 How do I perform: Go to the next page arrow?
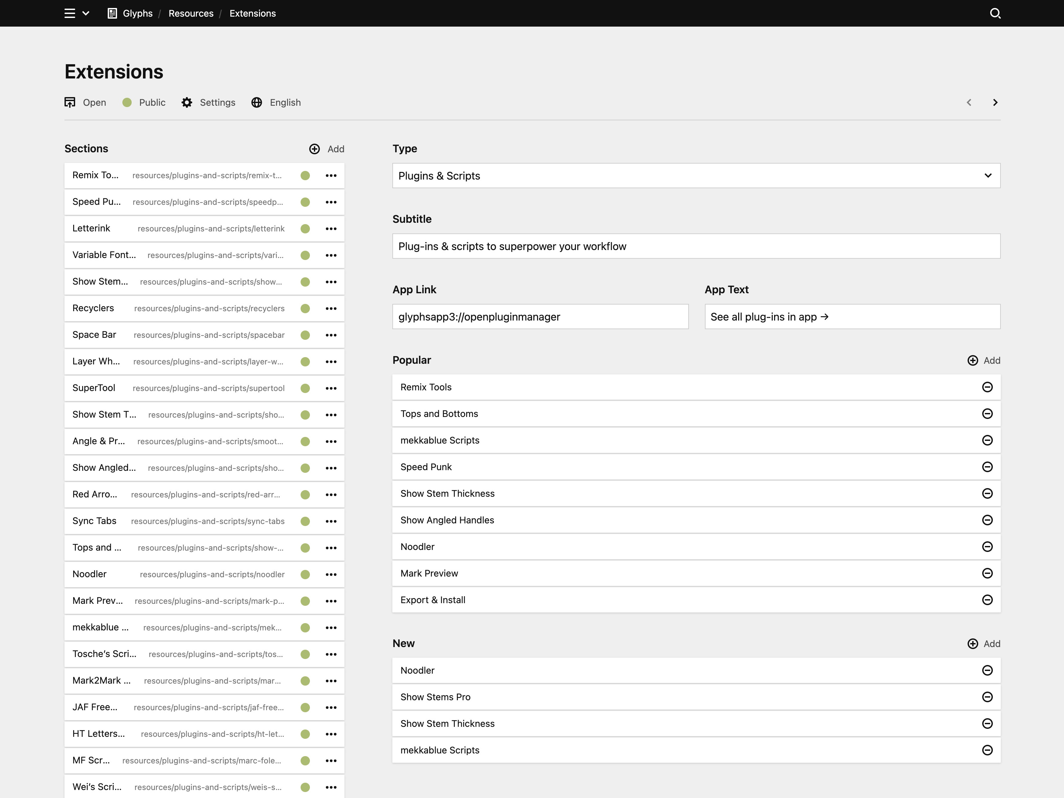[995, 102]
